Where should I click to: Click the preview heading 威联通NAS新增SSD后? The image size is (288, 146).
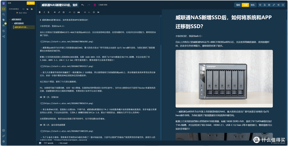click(x=223, y=22)
